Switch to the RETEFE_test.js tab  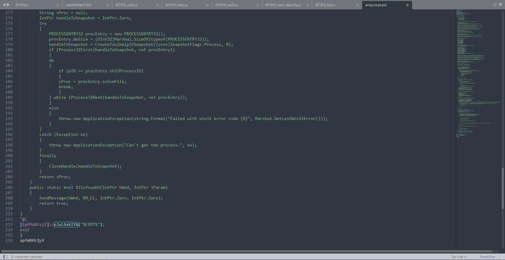[x=325, y=5]
